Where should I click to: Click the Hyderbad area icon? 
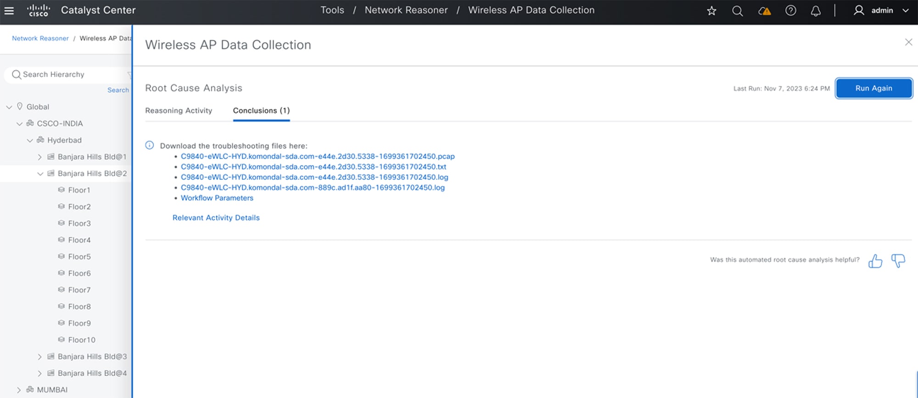[x=40, y=140]
